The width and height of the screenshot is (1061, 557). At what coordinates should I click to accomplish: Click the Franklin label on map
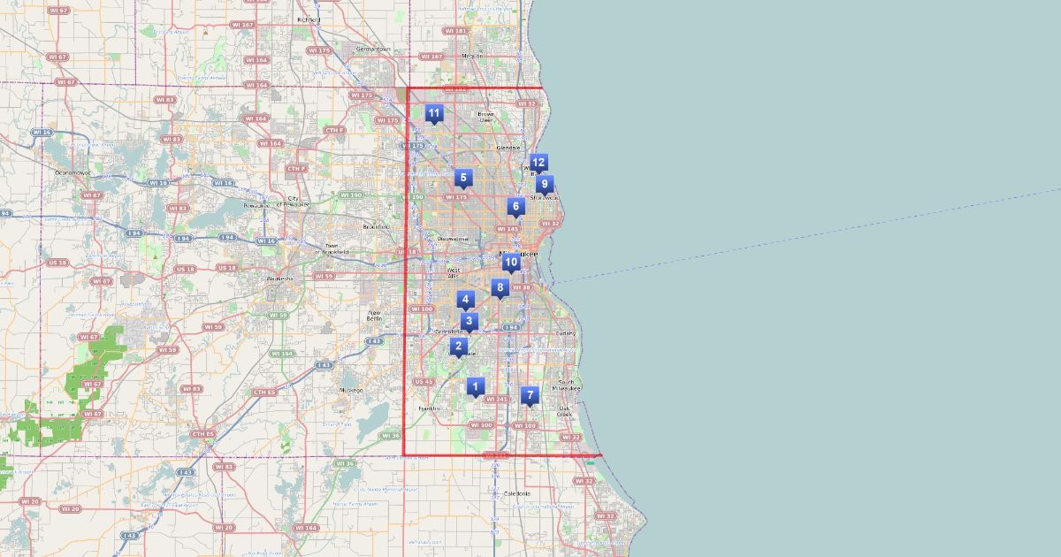click(430, 408)
